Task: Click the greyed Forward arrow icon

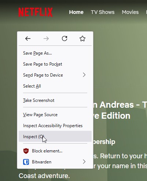Action: click(x=46, y=38)
